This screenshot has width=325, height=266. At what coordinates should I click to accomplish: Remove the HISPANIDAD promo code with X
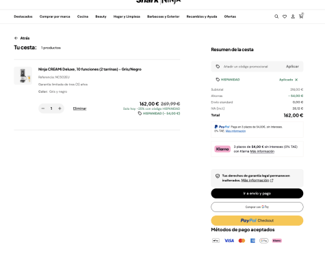coord(296,80)
